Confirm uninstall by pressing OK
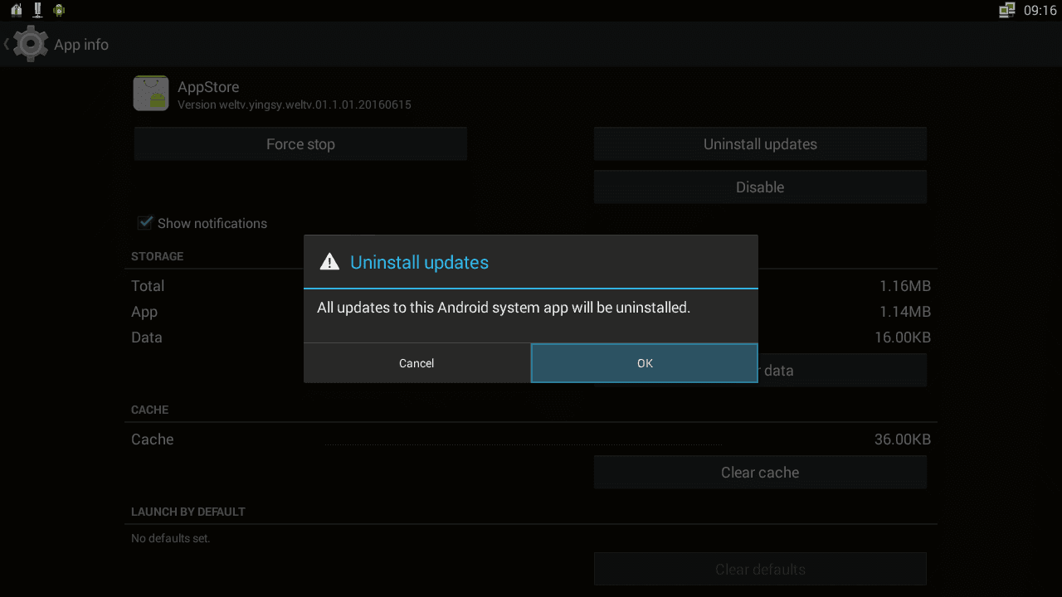Image resolution: width=1062 pixels, height=597 pixels. 645,363
